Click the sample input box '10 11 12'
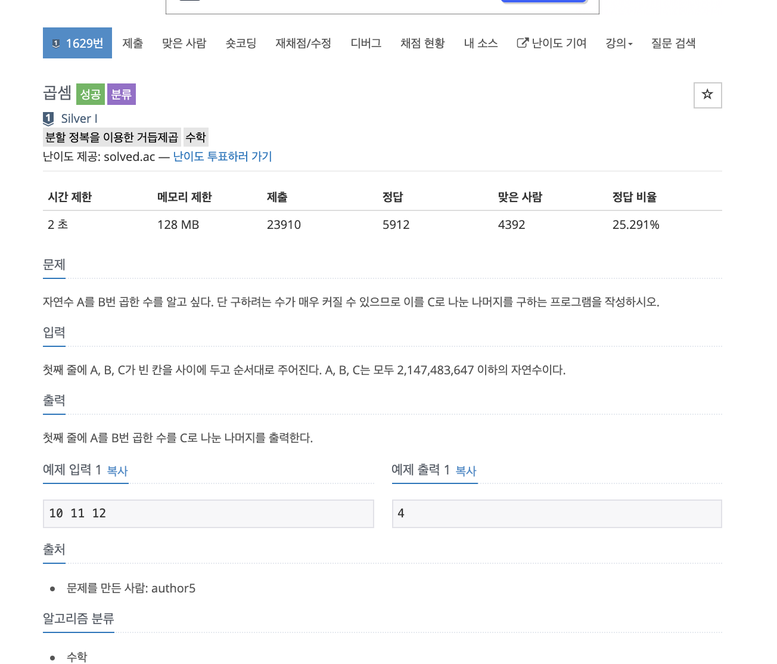Image resolution: width=777 pixels, height=664 pixels. 209,514
